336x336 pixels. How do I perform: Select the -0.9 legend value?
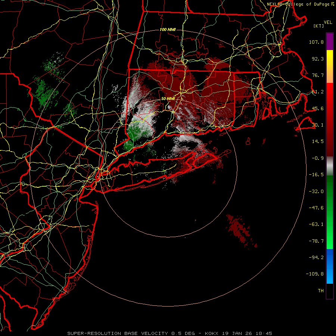318,158
